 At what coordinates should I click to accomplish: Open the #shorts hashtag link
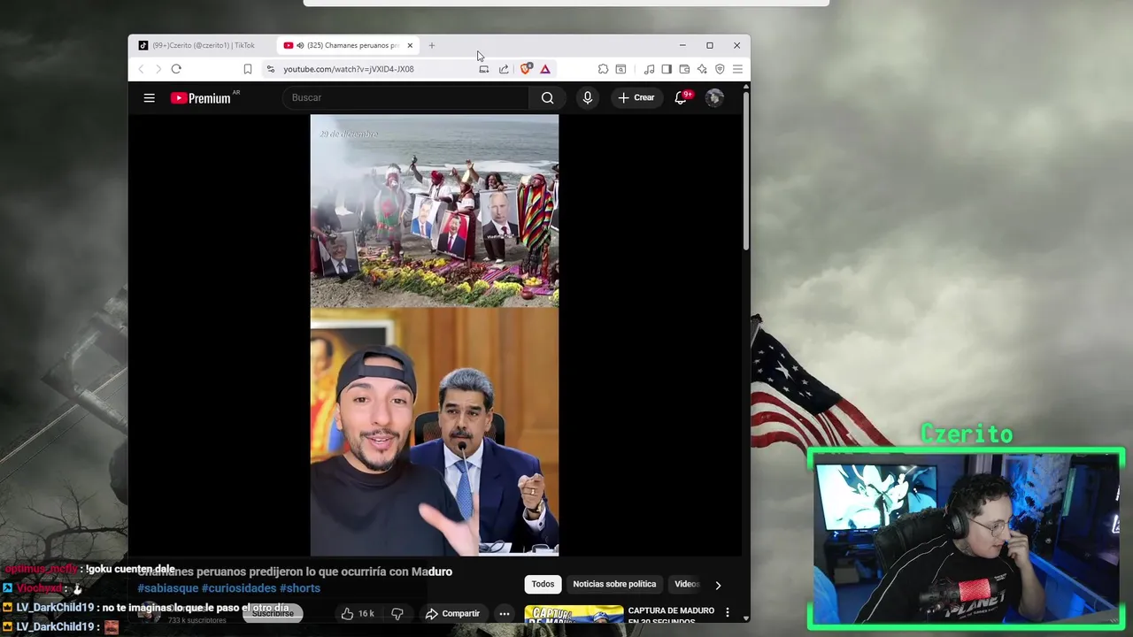pyautogui.click(x=300, y=588)
